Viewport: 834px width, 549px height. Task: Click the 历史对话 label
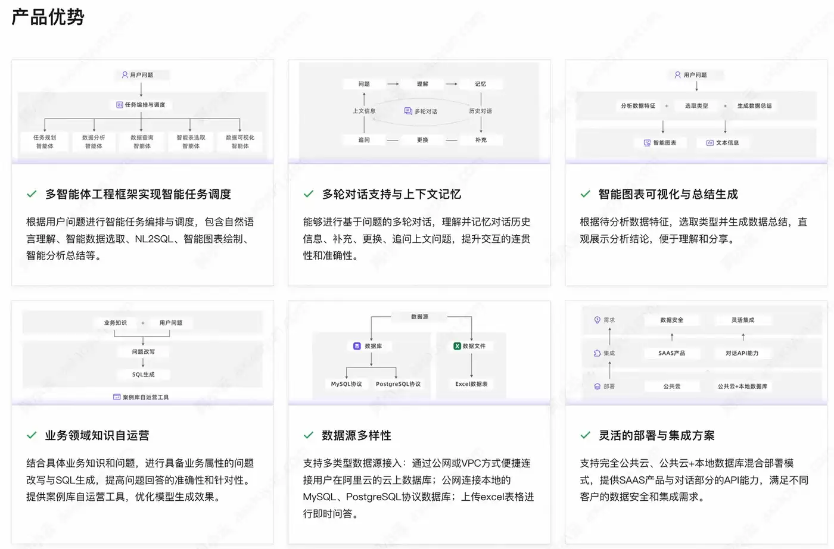(481, 111)
